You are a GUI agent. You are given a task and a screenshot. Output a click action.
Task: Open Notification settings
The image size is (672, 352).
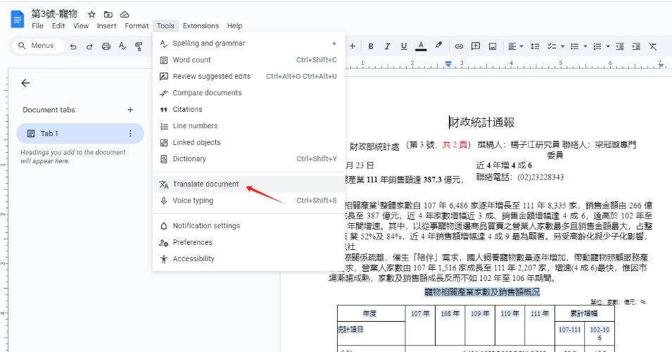248,226
